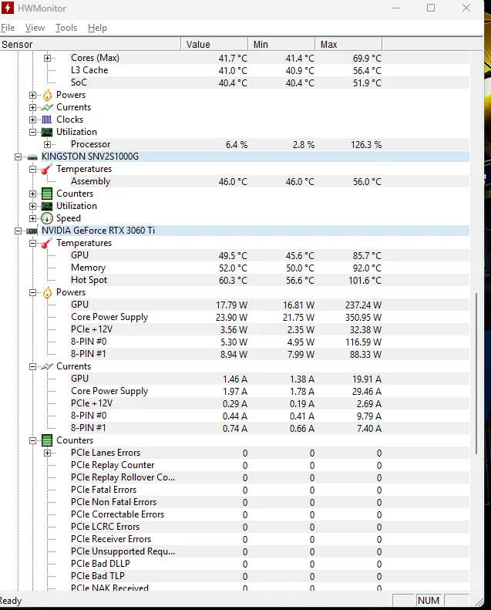The image size is (491, 610).
Task: Collapse the CPU Utilization node above Processor
Action: 32,133
